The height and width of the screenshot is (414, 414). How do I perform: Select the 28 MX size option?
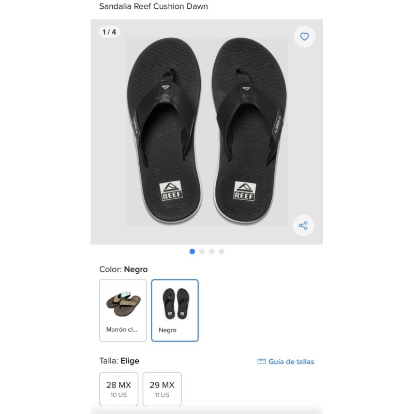coord(119,389)
